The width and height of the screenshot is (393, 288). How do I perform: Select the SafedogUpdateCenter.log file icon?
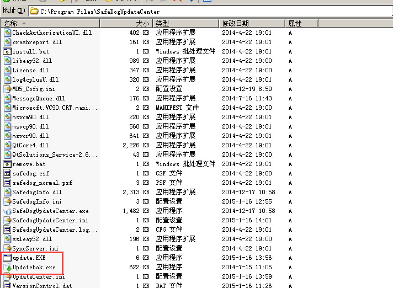[8, 230]
